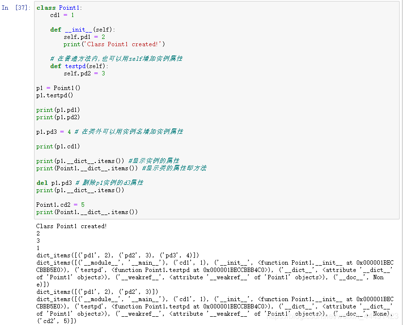Viewport: 403px width, 325px height.
Task: Click the 'def __init__(self):' line
Action: [83, 30]
